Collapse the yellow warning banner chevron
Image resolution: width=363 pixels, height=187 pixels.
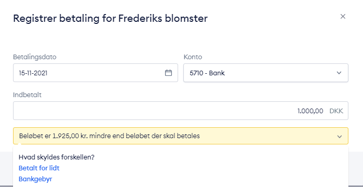tap(340, 137)
